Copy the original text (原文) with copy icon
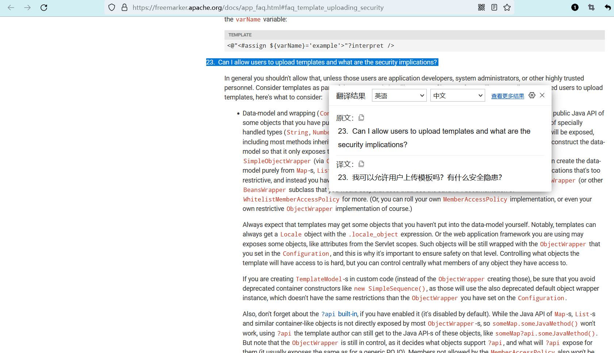Viewport: 614px width, 353px height. tap(361, 118)
